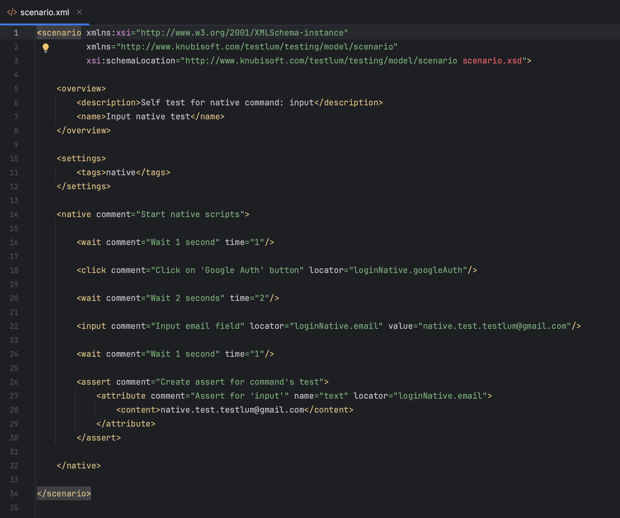
Task: Click the XML file icon in tab
Action: (12, 12)
